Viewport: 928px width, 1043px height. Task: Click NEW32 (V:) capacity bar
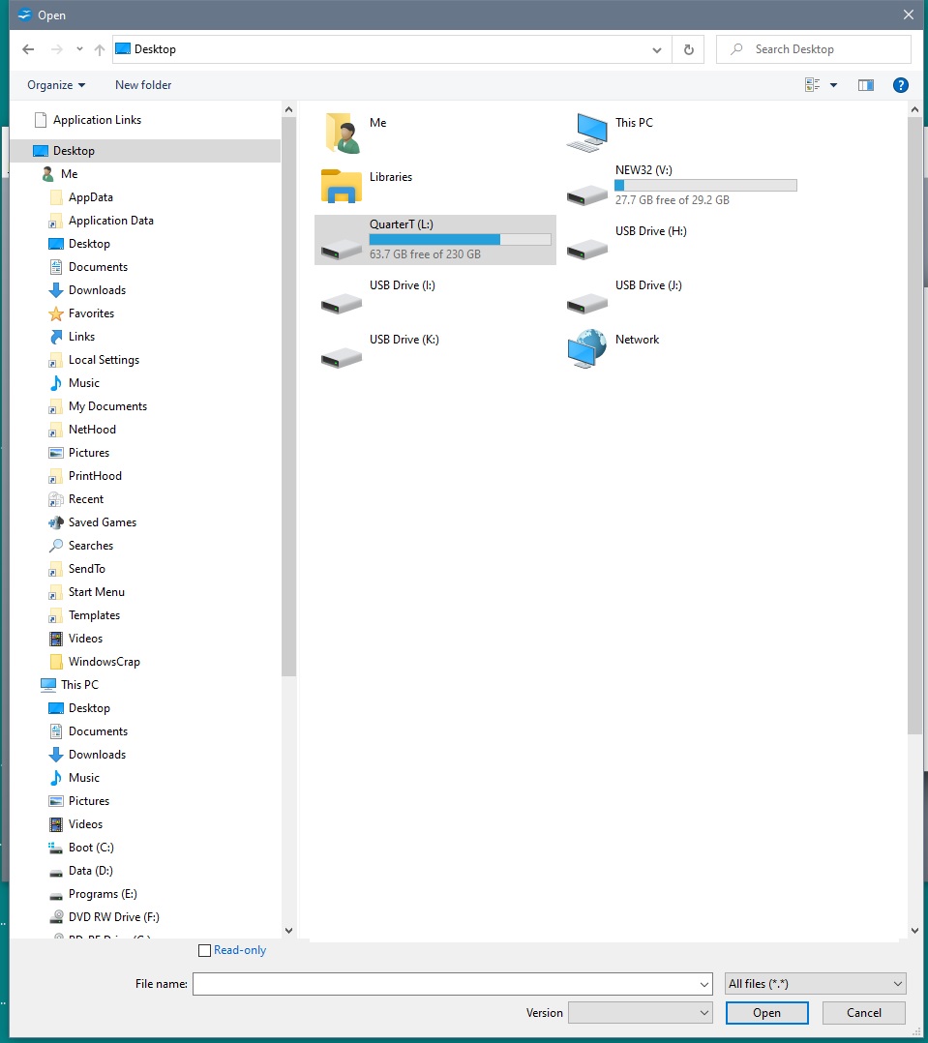pos(705,186)
